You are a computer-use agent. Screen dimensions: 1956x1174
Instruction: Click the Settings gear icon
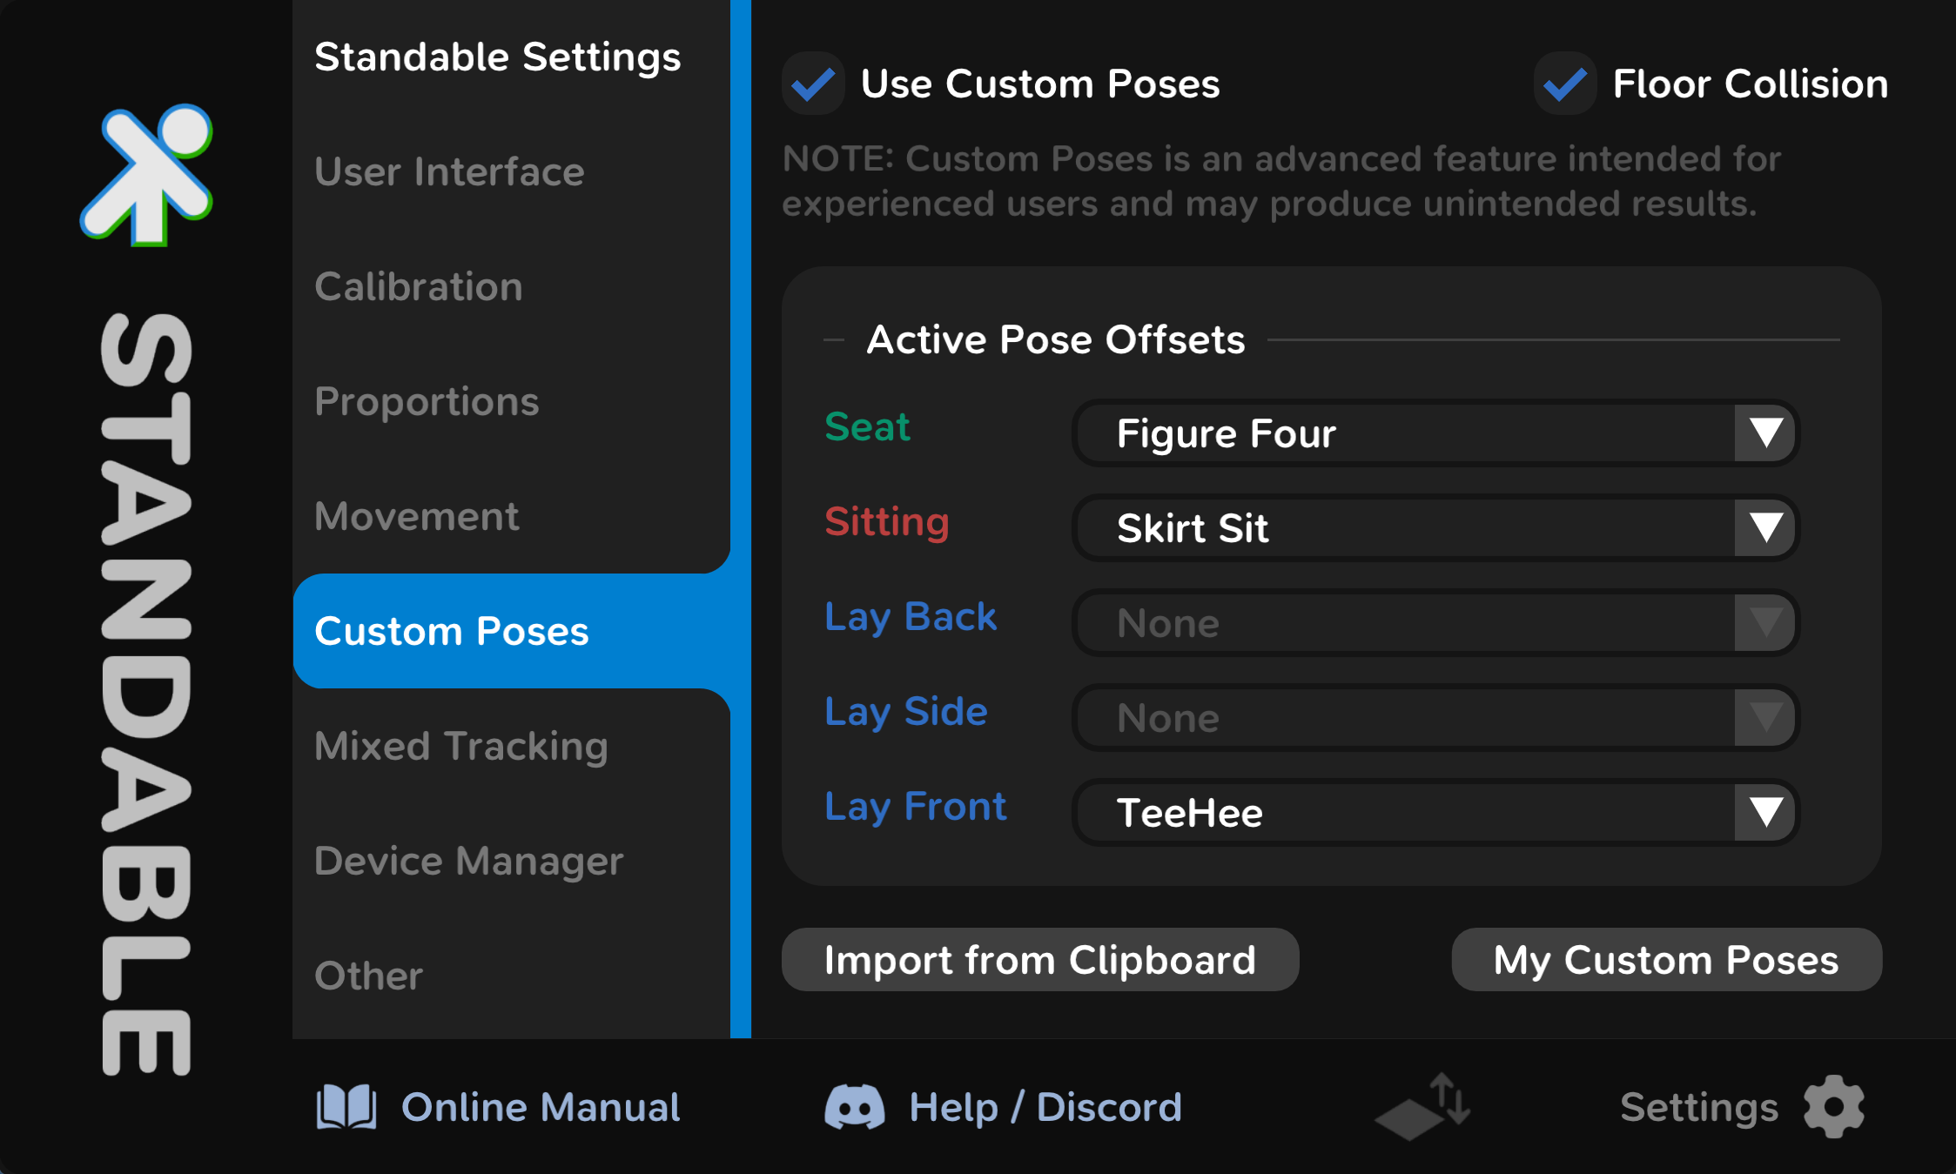tap(1833, 1107)
